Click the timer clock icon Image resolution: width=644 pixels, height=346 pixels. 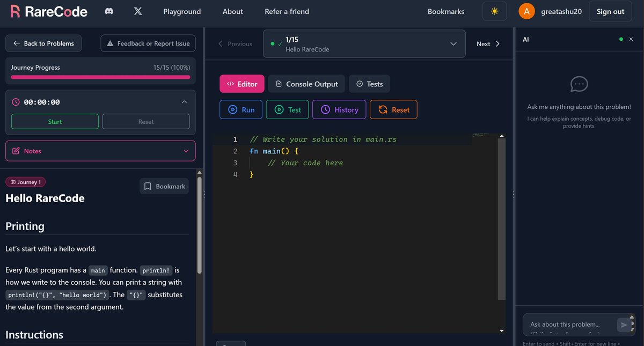pos(16,102)
